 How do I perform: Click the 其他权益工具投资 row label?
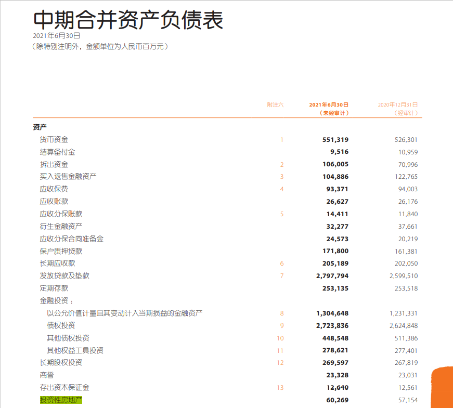75,350
